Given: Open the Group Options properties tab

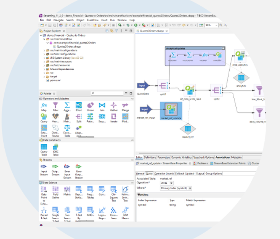Looking at the screenshot, I should click(214, 174).
